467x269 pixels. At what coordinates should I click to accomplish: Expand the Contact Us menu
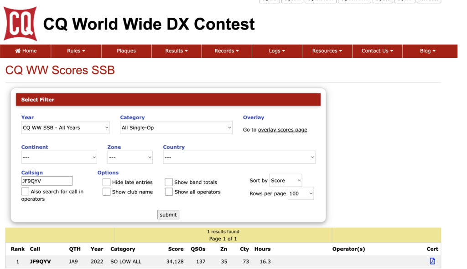click(377, 51)
